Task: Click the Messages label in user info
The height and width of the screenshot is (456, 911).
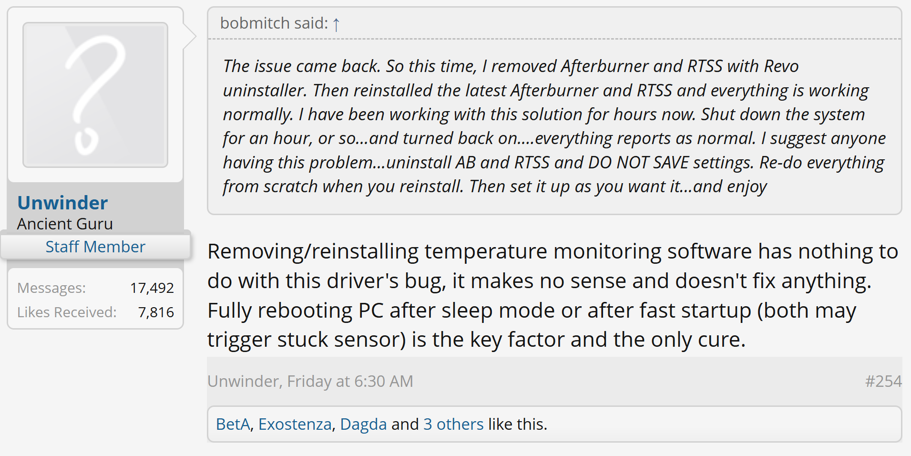Action: (51, 288)
